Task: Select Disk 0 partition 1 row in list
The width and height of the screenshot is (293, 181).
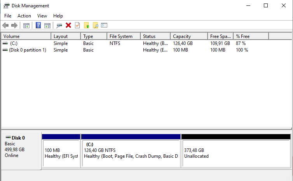Action: (27, 50)
